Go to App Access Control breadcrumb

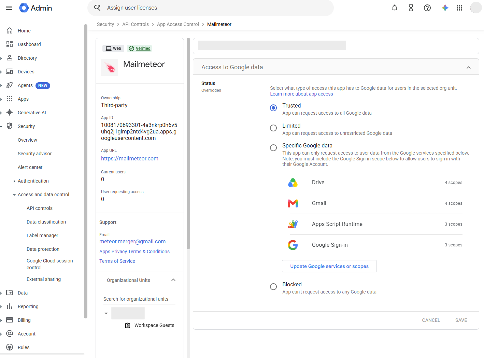coord(178,24)
